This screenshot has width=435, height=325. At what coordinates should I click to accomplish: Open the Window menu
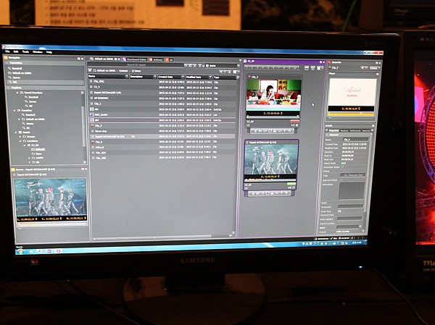pyautogui.click(x=38, y=52)
